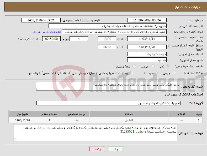Click the شهر محل تحویل field مشهد

click(x=147, y=60)
